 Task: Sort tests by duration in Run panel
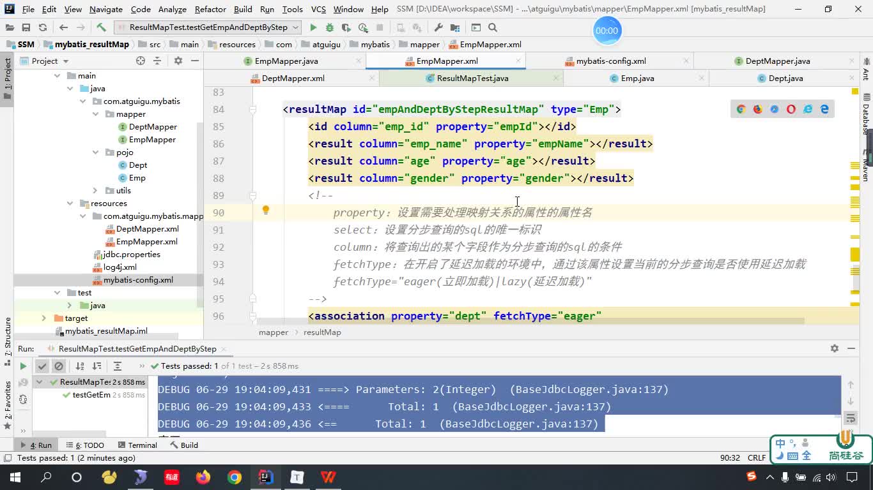[x=97, y=366]
